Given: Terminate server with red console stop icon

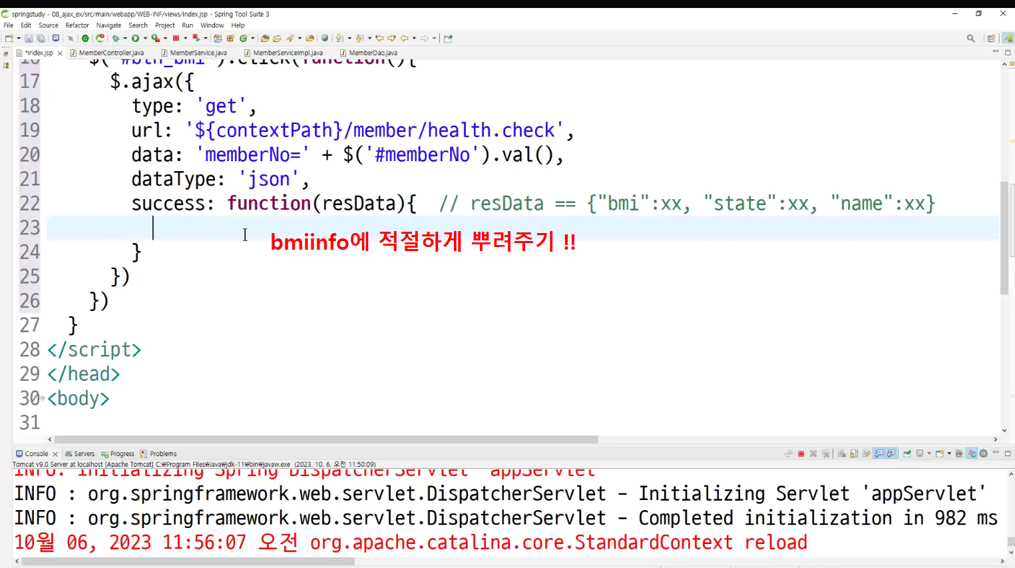Looking at the screenshot, I should pyautogui.click(x=801, y=453).
